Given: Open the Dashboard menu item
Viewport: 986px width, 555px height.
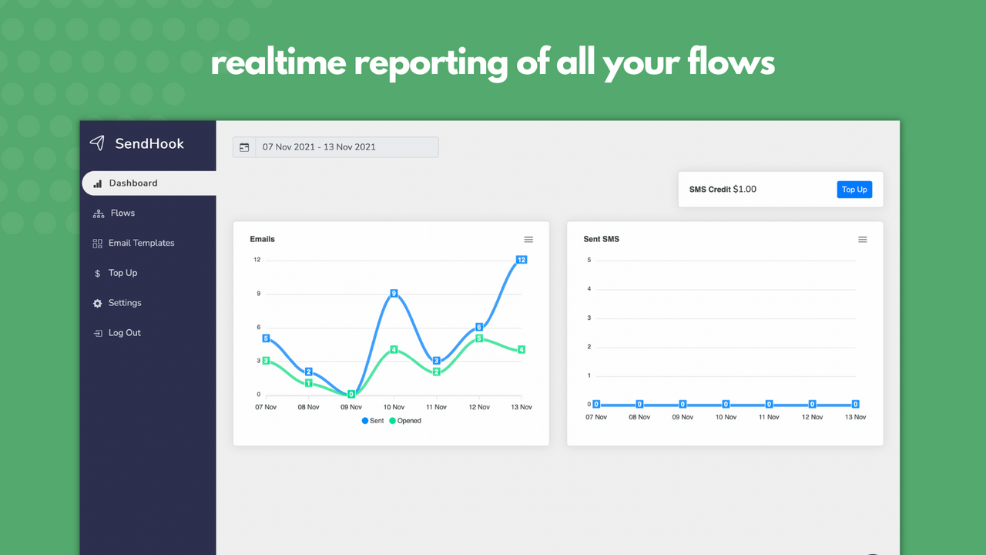Looking at the screenshot, I should [x=149, y=183].
